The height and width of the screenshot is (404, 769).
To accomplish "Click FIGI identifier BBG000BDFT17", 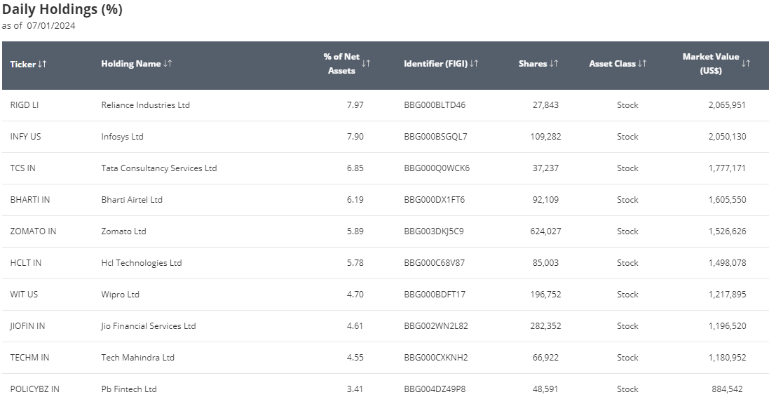I will coord(435,295).
